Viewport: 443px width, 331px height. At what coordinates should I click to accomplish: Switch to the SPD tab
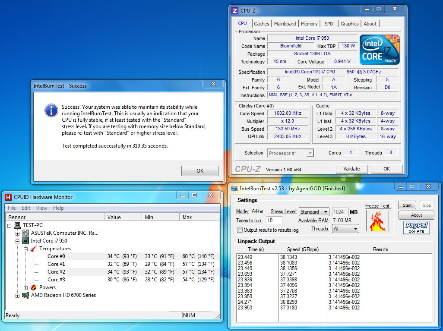point(329,24)
